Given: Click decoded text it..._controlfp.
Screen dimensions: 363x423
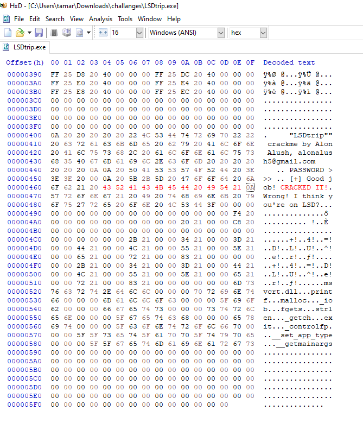Looking at the screenshot, I should coord(298,326).
